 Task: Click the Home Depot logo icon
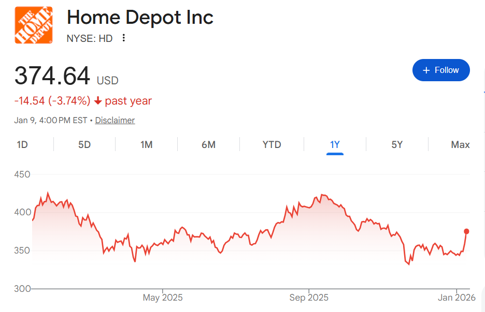point(34,25)
